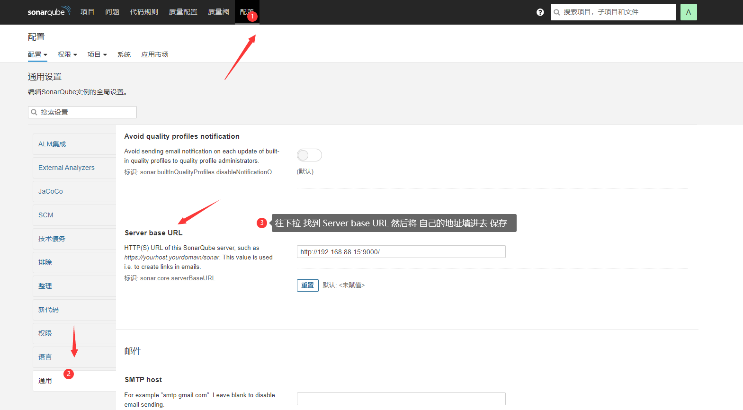Select the 权限 category in the sidebar
Image resolution: width=743 pixels, height=410 pixels.
pyautogui.click(x=74, y=333)
